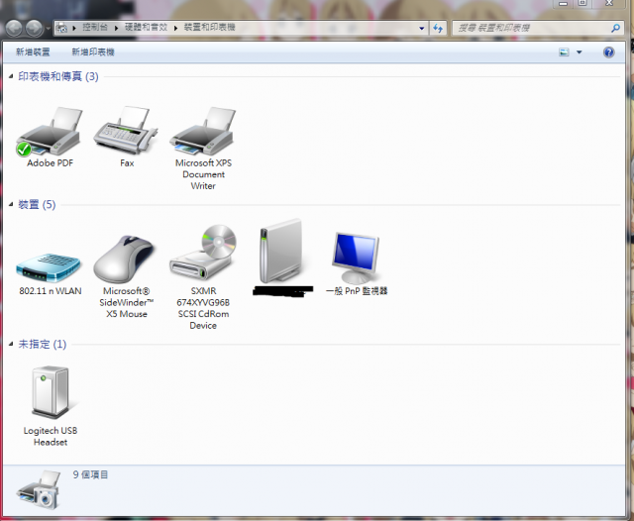Select the computer icon with redacted name
The image size is (634, 521).
(281, 251)
